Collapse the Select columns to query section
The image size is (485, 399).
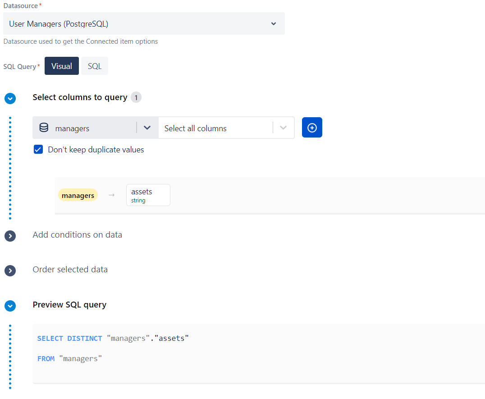click(10, 98)
